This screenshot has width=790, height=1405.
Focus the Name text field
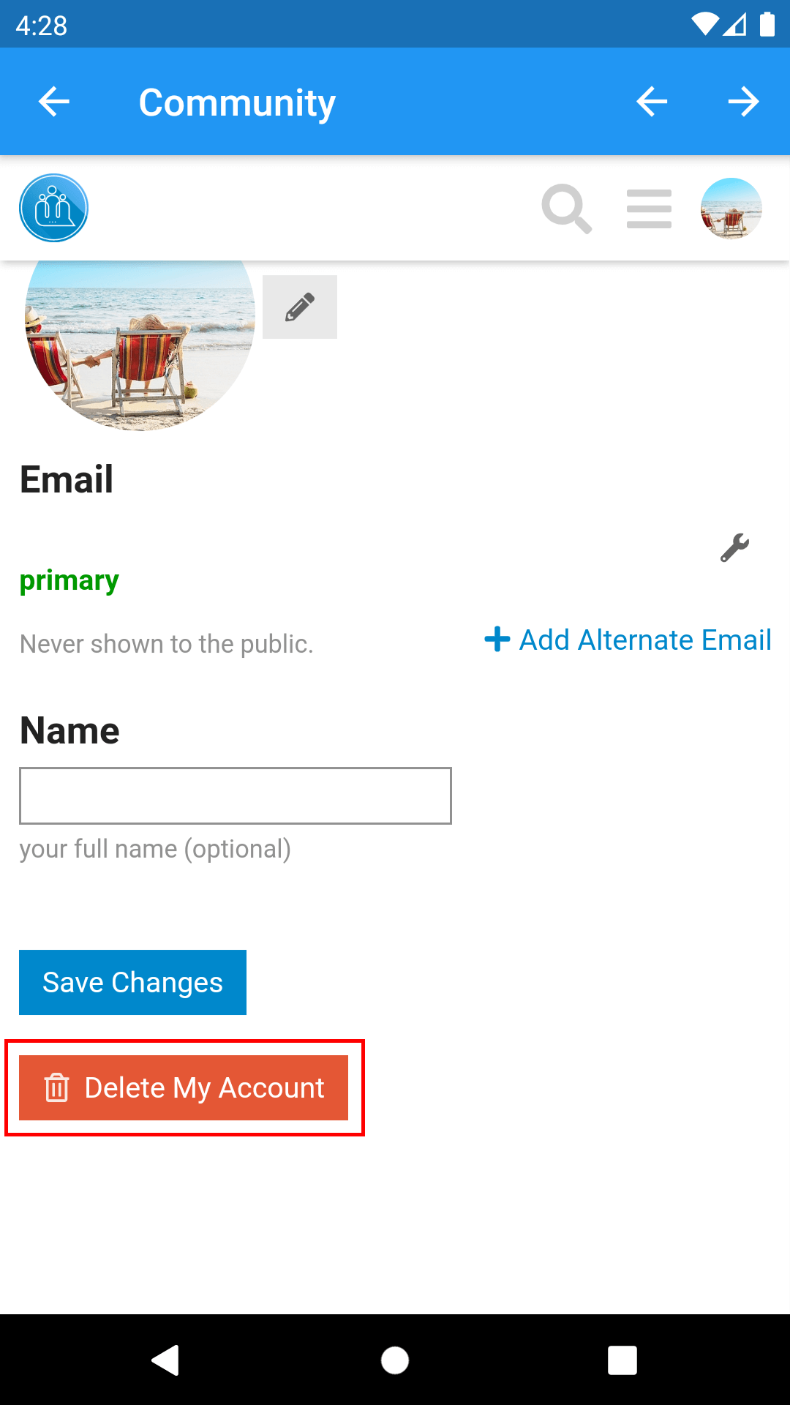tap(236, 795)
